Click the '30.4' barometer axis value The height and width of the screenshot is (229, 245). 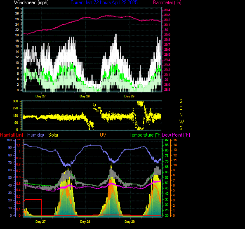[167, 10]
